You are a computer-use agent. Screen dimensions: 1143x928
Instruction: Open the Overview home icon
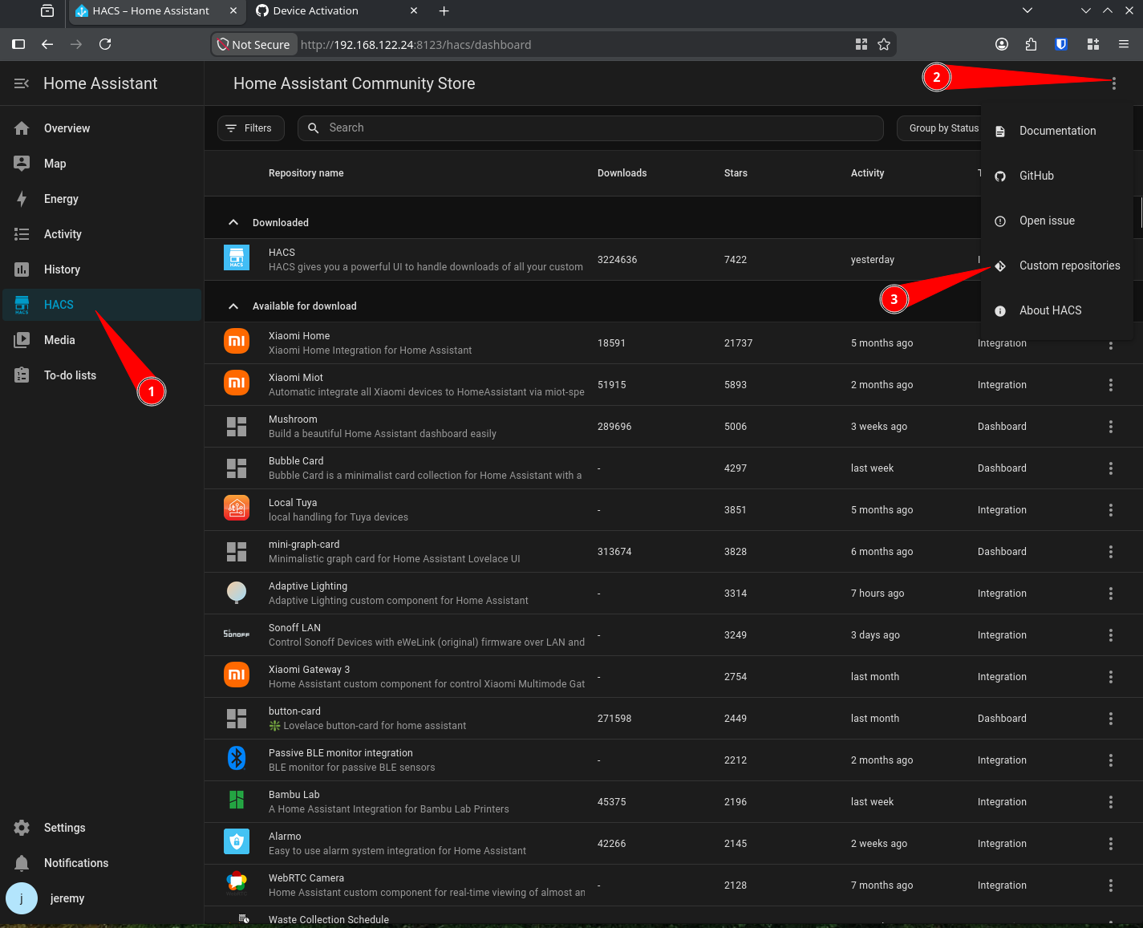[x=22, y=128]
